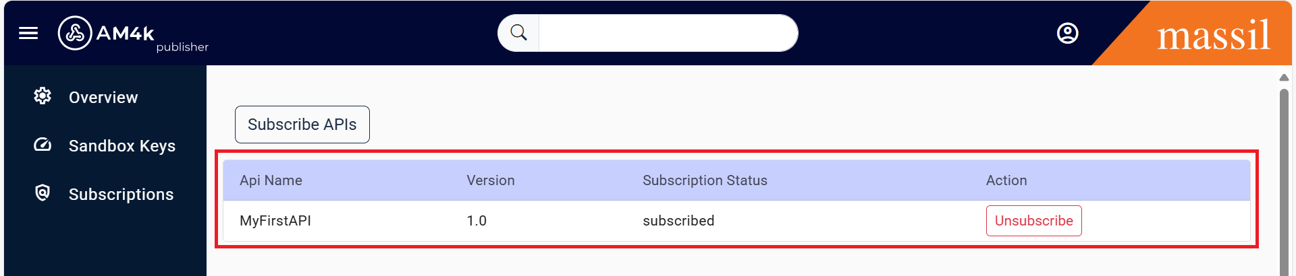Click the search magnifier icon
The width and height of the screenshot is (1296, 276).
click(x=518, y=33)
